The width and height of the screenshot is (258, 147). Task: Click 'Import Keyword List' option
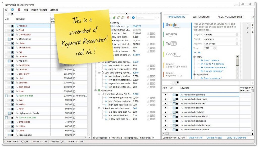pyautogui.click(x=174, y=74)
